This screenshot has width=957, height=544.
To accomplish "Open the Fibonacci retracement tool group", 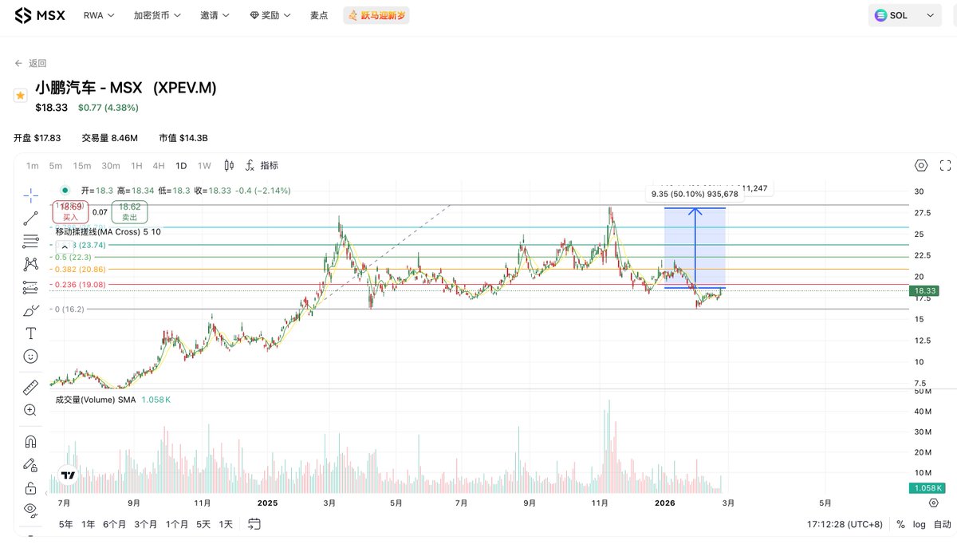I will point(30,241).
